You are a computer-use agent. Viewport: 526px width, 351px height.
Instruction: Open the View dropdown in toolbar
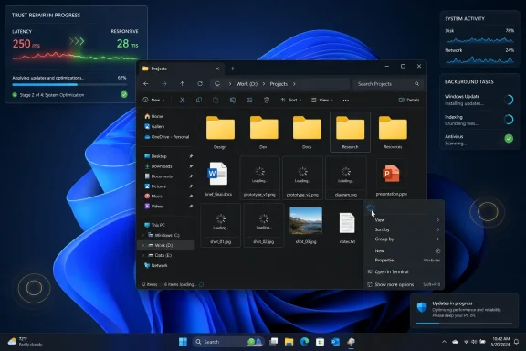coord(322,101)
